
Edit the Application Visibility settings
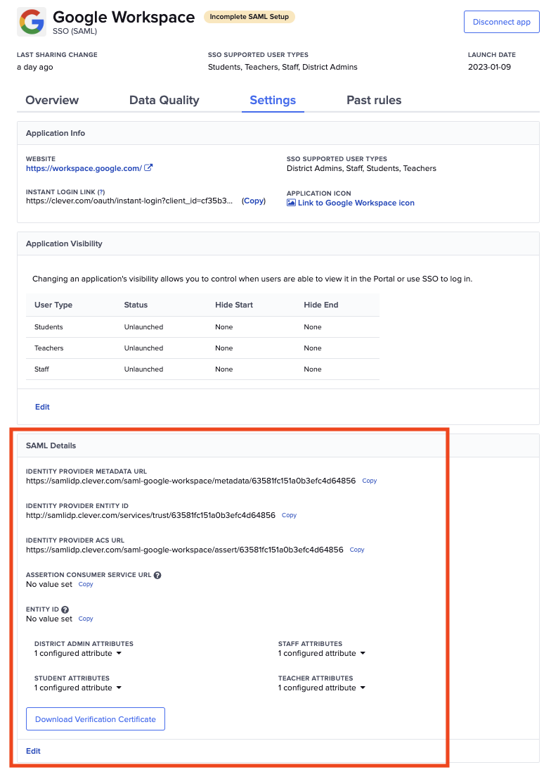(x=42, y=407)
